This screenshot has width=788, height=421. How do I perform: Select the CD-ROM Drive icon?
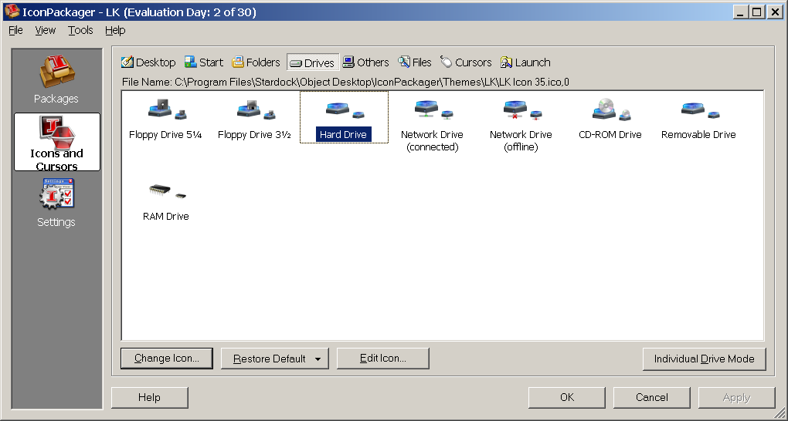tap(610, 119)
